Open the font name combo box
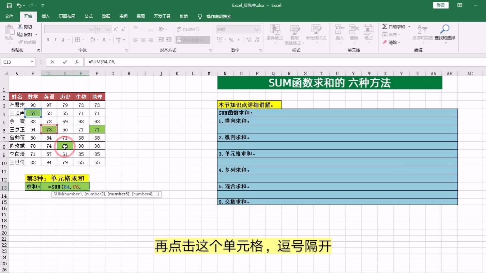This screenshot has width=486, height=273. pos(70,30)
